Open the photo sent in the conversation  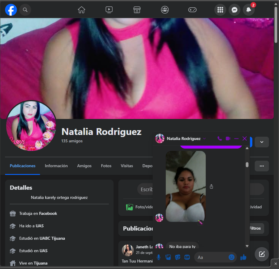point(186,186)
